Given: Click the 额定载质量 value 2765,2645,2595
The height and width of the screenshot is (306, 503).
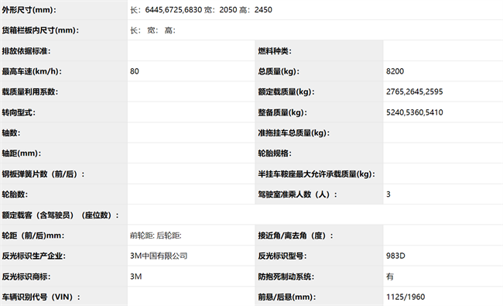Looking at the screenshot, I should 415,92.
